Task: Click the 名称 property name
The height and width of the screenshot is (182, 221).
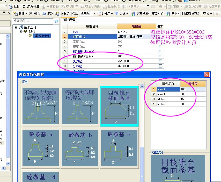Action: point(76,32)
